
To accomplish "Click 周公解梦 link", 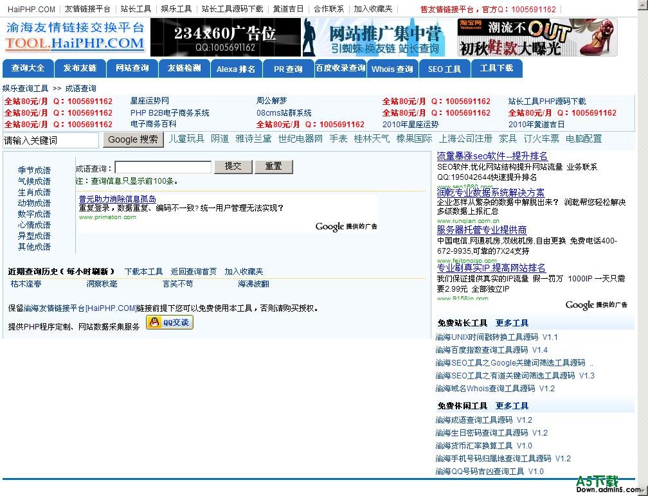I will click(271, 101).
